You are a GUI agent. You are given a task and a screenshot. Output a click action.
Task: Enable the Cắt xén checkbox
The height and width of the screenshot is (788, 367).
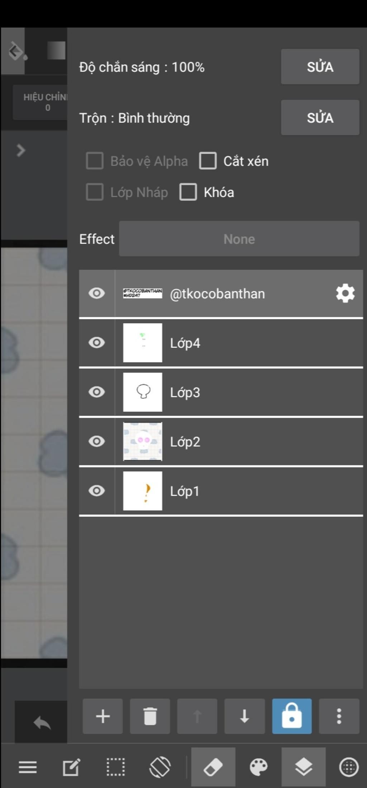208,161
